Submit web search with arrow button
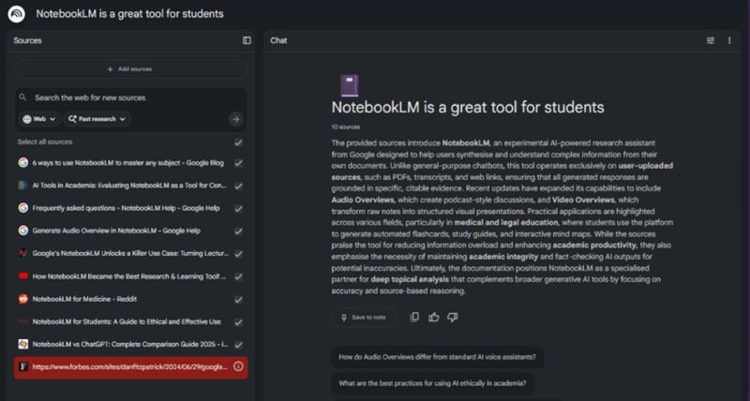 [235, 120]
